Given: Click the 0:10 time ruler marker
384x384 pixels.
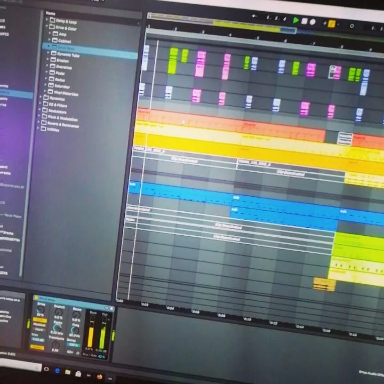Looking at the screenshot, I should click(x=247, y=319).
